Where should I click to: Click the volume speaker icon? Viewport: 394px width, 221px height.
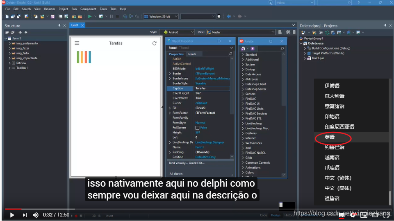pyautogui.click(x=35, y=215)
